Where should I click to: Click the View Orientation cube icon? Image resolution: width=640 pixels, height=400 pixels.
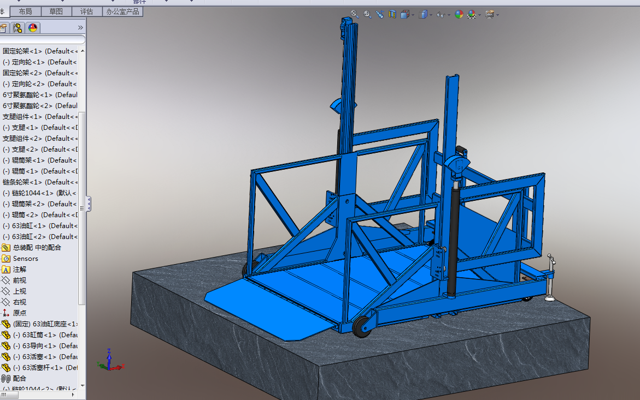[x=405, y=14]
